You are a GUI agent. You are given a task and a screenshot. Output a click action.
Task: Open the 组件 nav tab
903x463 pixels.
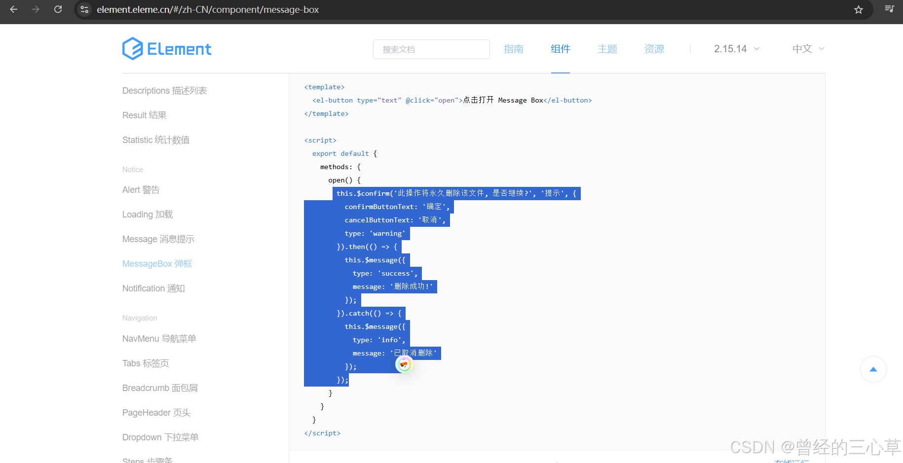(561, 49)
